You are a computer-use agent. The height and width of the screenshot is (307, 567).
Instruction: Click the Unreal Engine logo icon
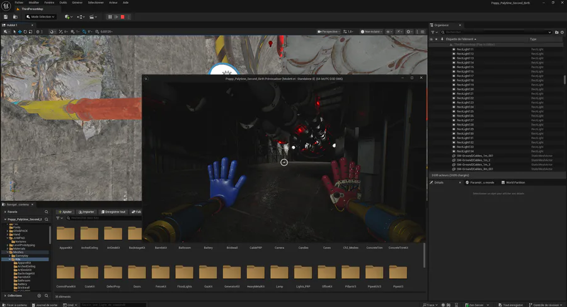tap(6, 6)
